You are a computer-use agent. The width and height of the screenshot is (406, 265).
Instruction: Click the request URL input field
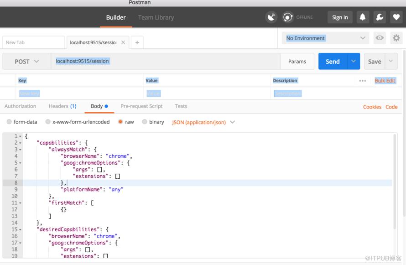coord(166,61)
